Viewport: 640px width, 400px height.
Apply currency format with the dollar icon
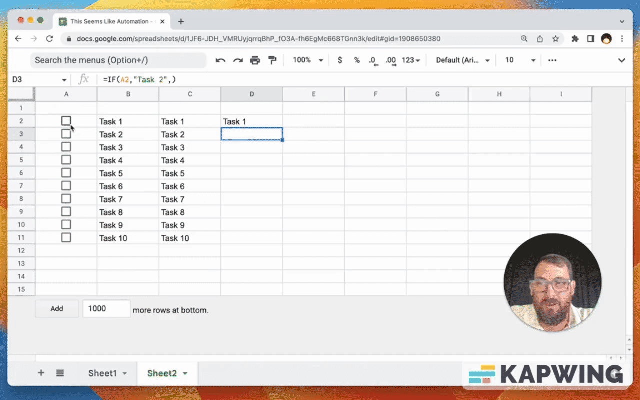pyautogui.click(x=340, y=60)
